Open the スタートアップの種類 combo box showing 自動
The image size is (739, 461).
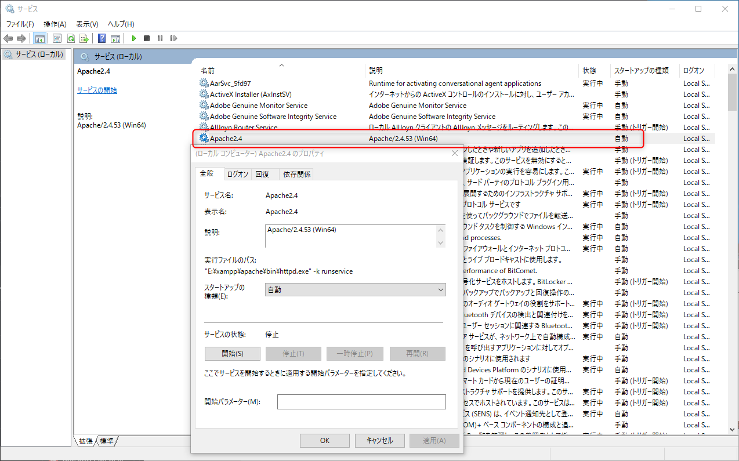click(x=356, y=289)
